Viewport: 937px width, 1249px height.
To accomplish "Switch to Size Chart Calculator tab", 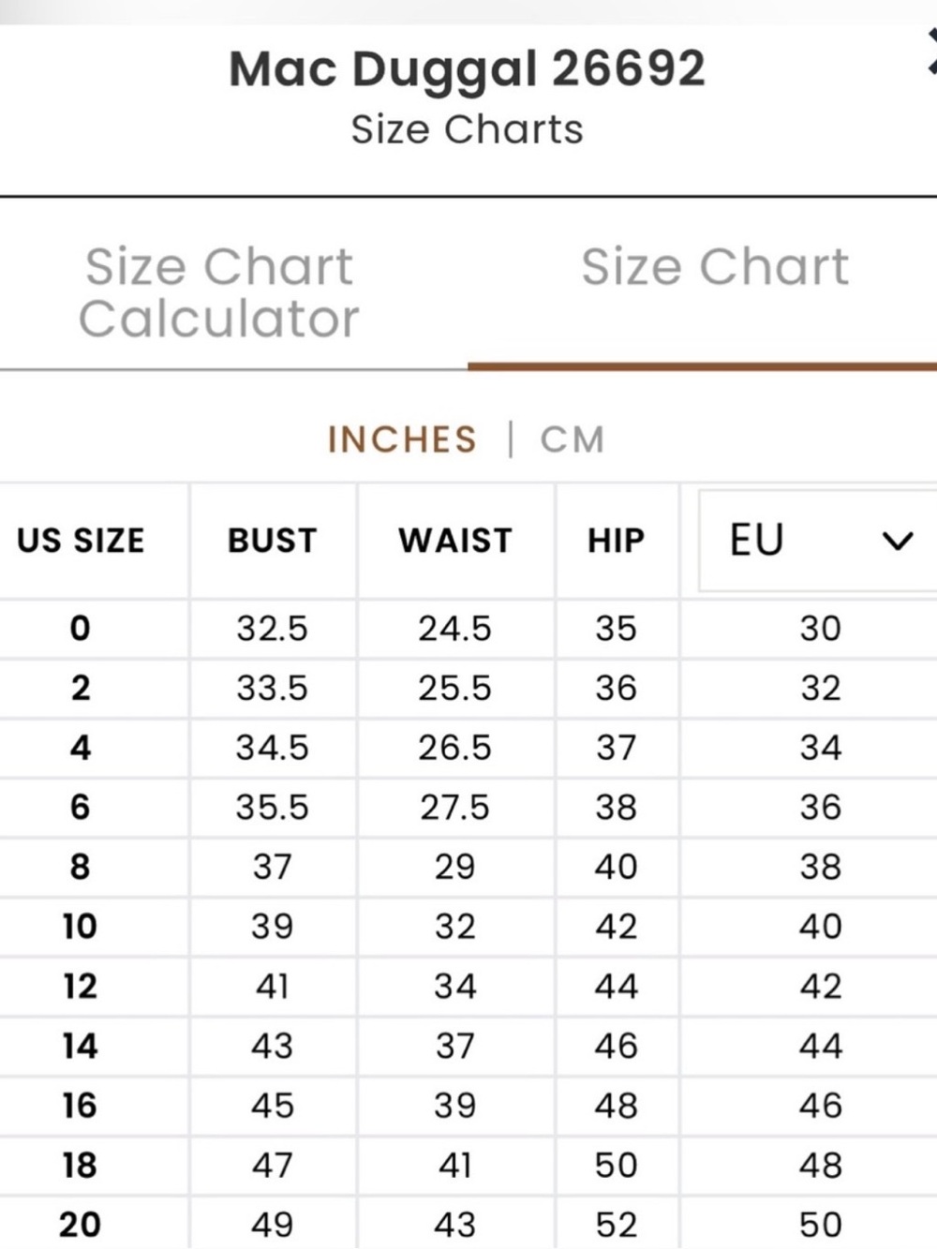I will pyautogui.click(x=219, y=292).
